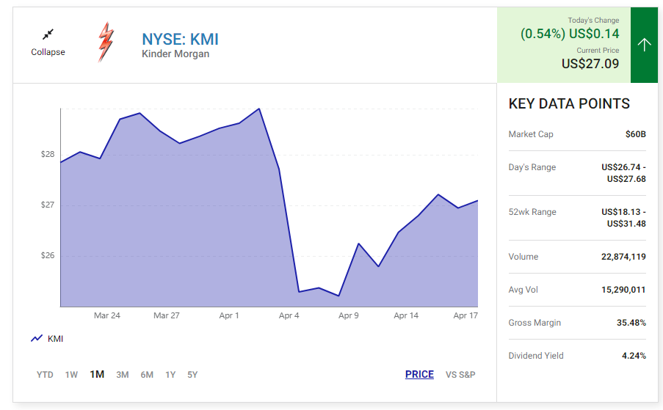Click the final chart point at Apr 17

(477, 200)
